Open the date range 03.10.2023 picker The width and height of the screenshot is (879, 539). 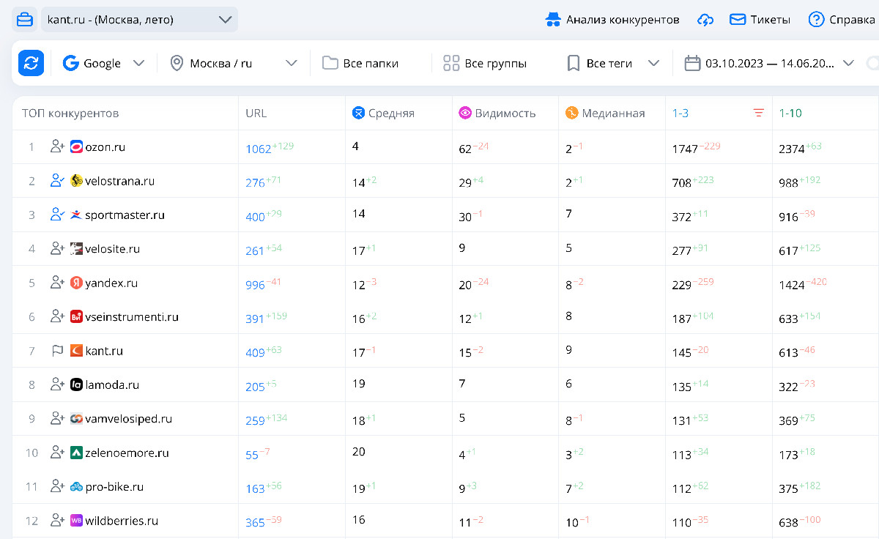coord(769,63)
